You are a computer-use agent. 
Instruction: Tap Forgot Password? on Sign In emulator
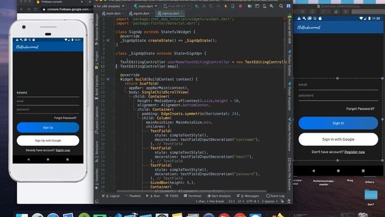click(360, 108)
